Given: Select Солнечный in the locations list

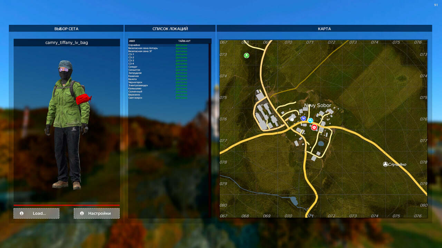Looking at the screenshot, I should [x=169, y=92].
